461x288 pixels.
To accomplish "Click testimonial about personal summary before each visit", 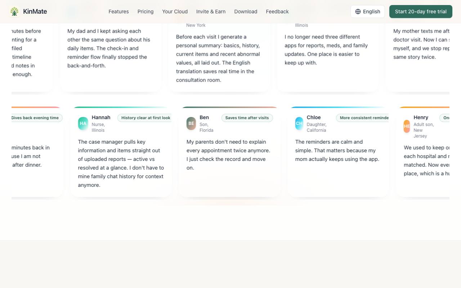I will click(218, 58).
